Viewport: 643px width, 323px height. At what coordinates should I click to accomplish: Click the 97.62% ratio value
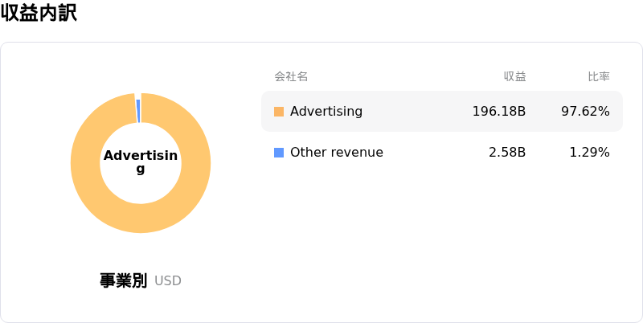click(x=585, y=112)
